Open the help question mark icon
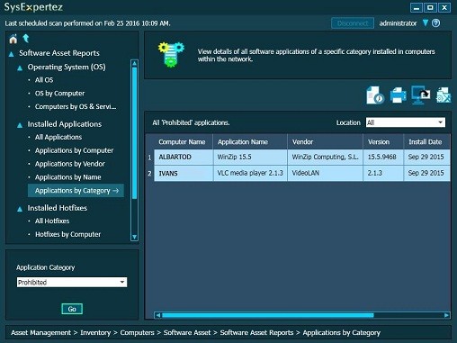The width and height of the screenshot is (457, 343). pos(435,23)
